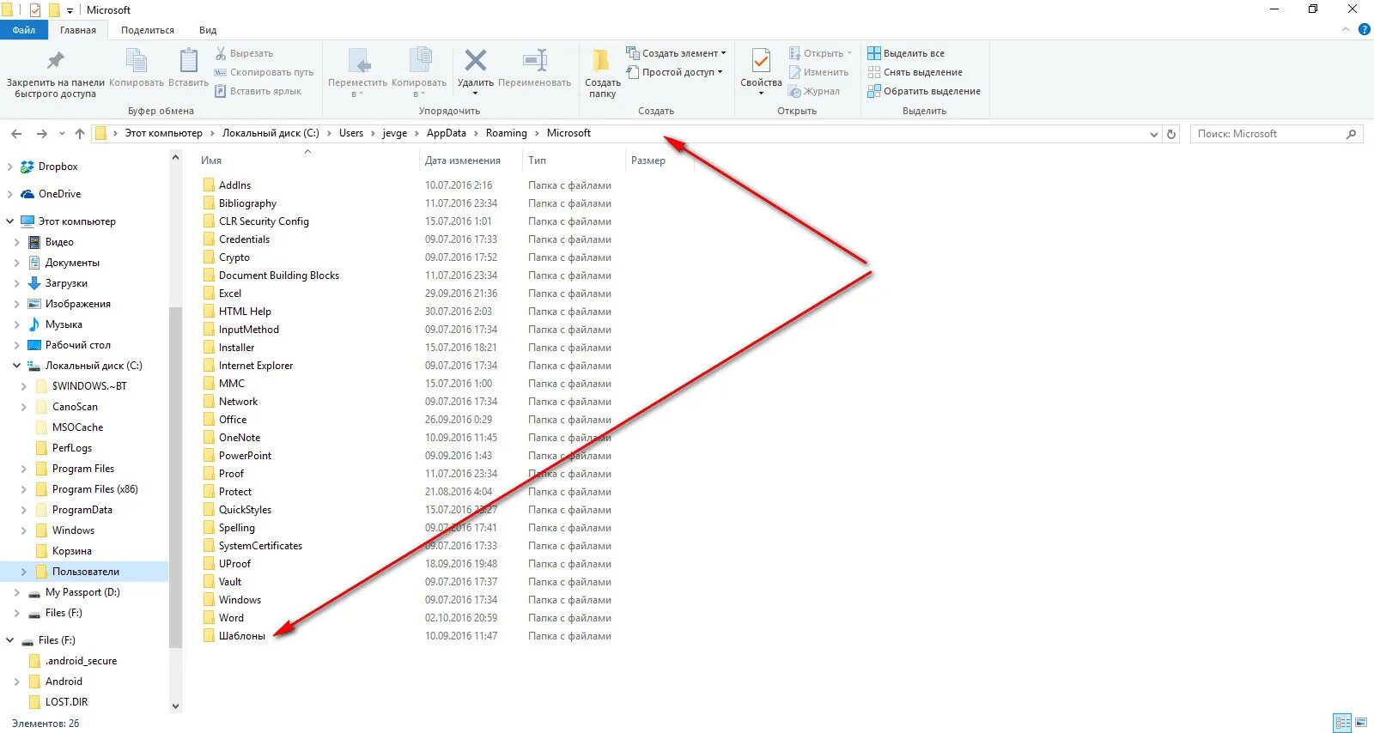This screenshot has height=733, width=1374.
Task: Click Обратить выделение
Action: (x=924, y=91)
